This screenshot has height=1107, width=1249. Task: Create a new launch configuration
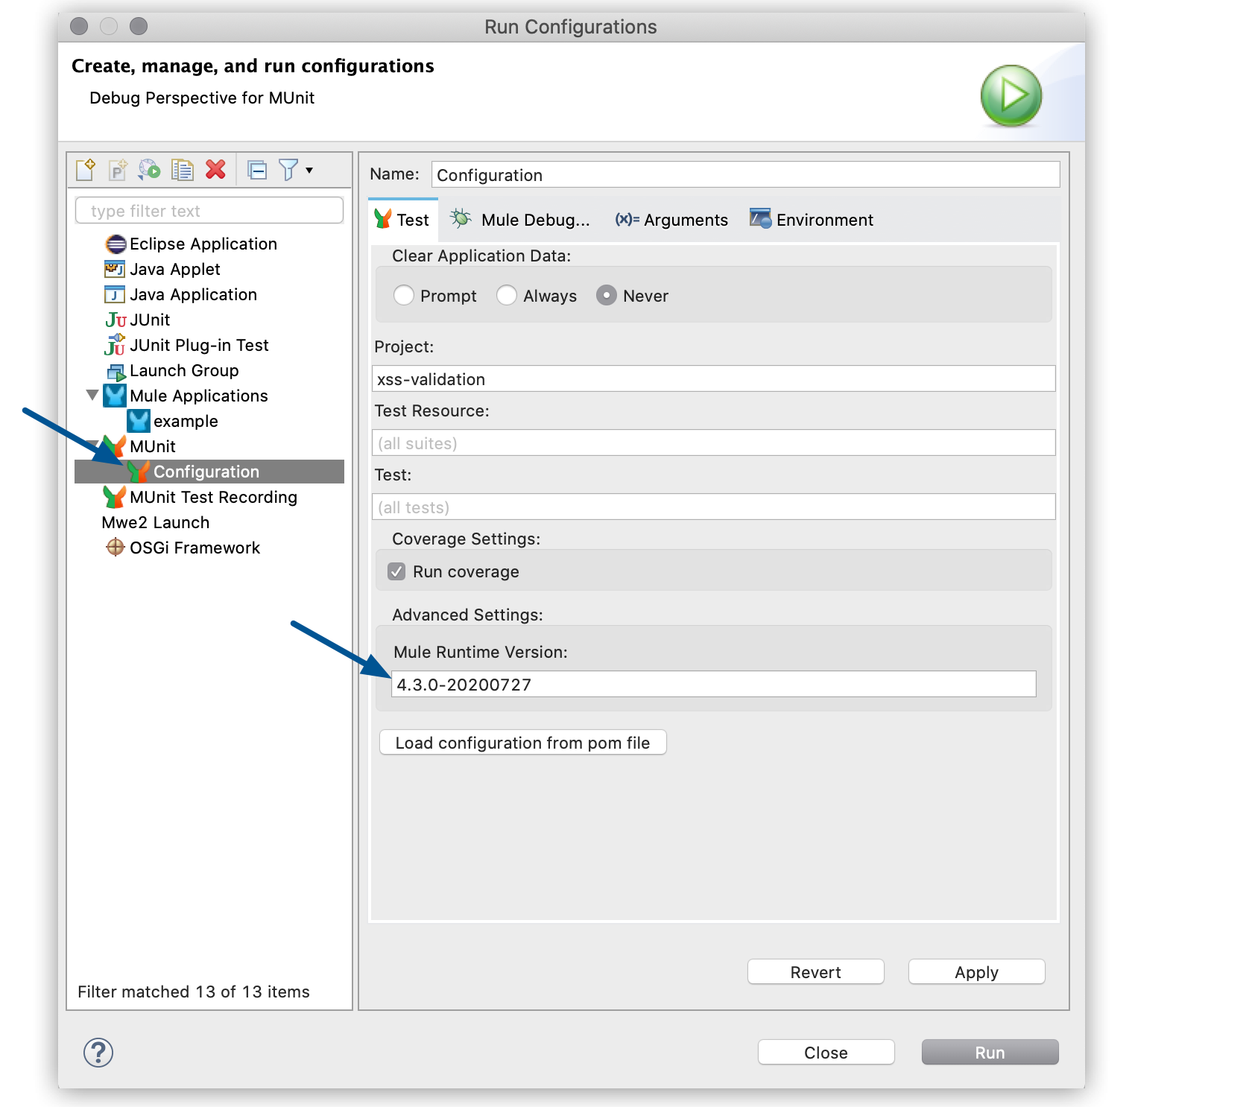click(x=85, y=170)
